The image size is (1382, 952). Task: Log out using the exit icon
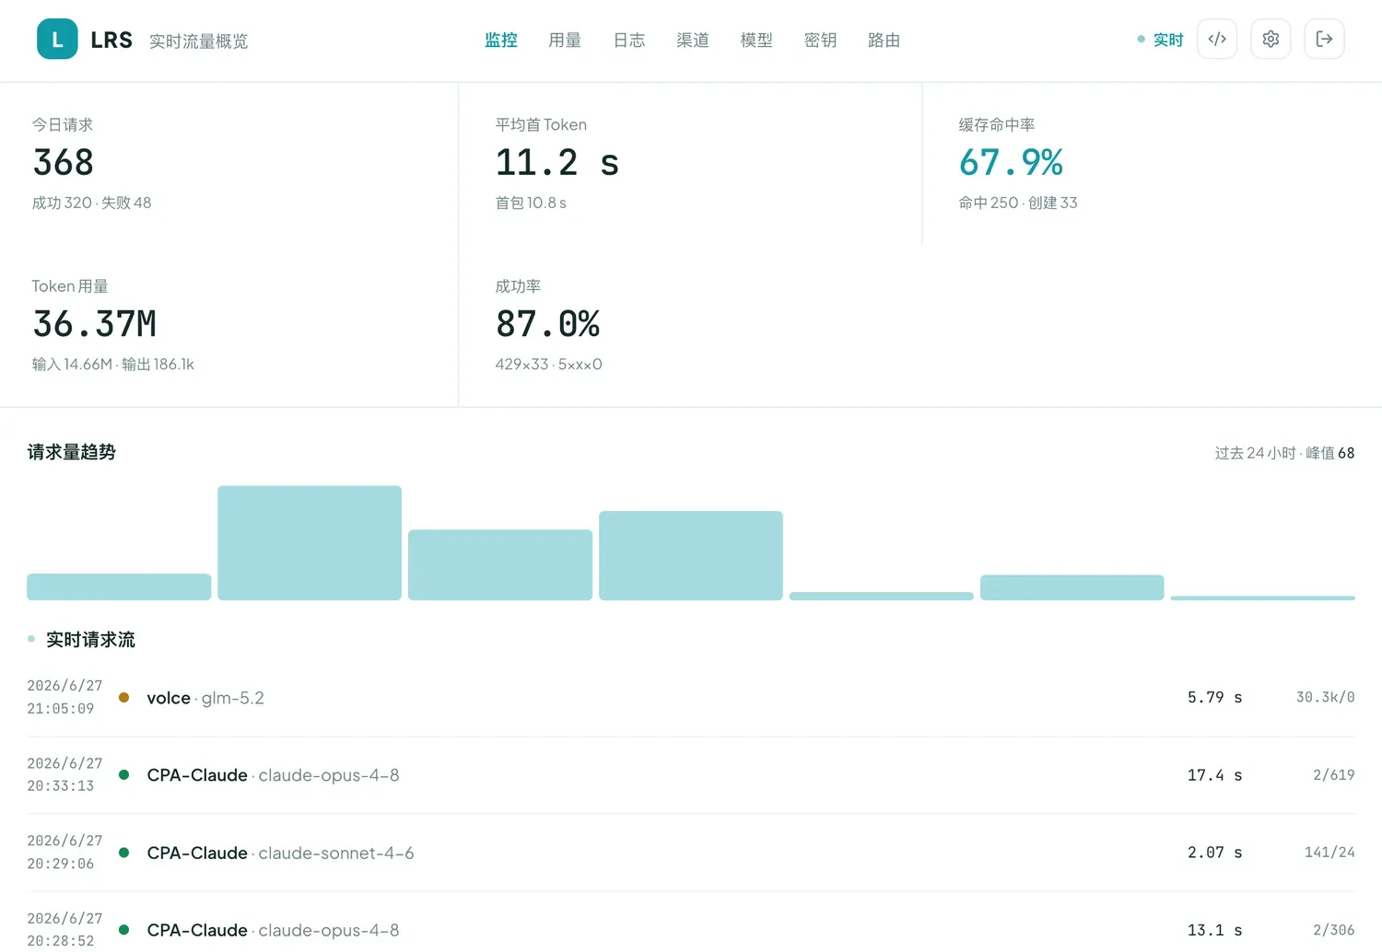click(1324, 40)
